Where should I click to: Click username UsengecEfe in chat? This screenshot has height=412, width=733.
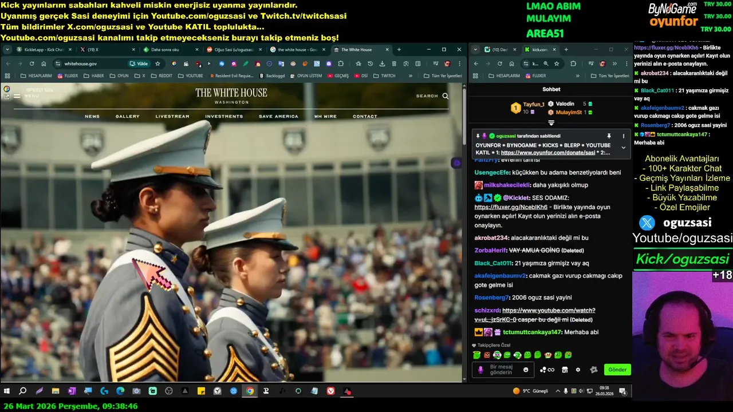(x=492, y=173)
